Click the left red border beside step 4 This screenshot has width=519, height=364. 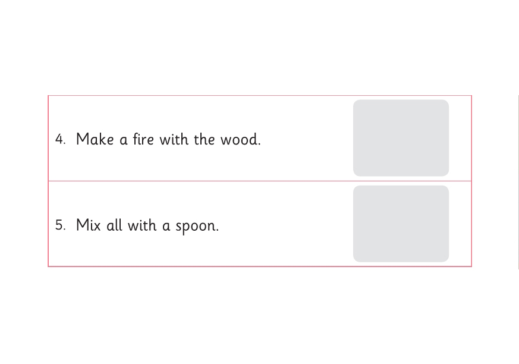[49, 138]
